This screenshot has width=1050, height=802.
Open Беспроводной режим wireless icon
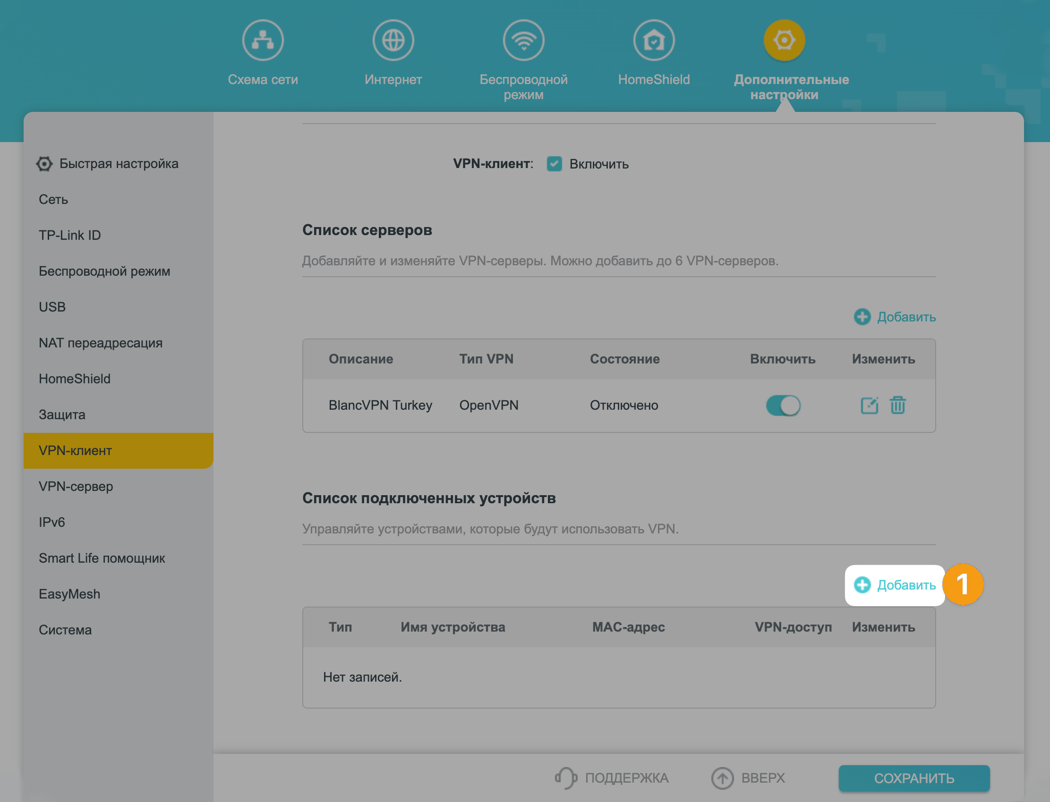tap(523, 40)
